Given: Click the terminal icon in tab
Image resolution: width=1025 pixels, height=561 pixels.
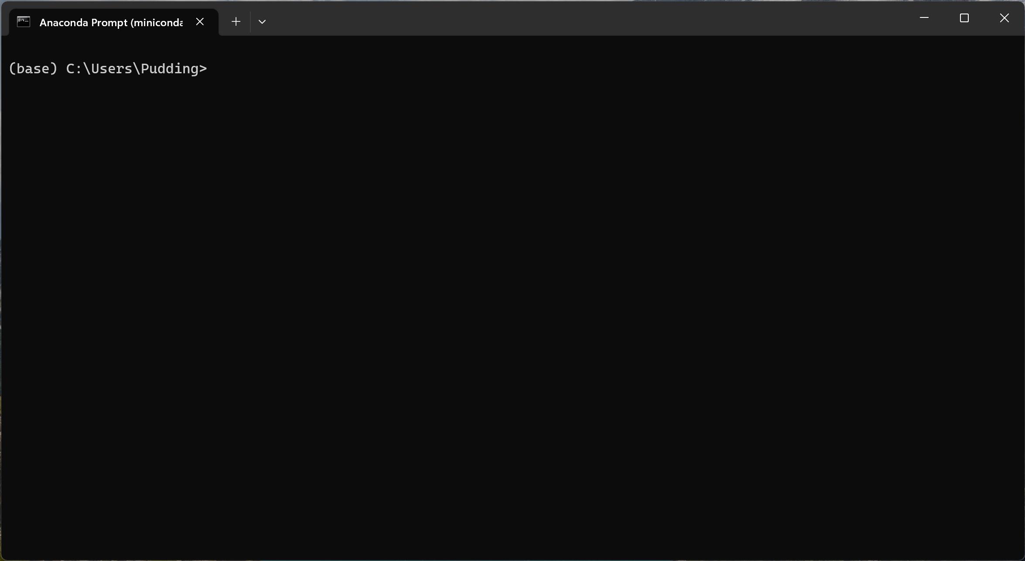Looking at the screenshot, I should click(24, 22).
